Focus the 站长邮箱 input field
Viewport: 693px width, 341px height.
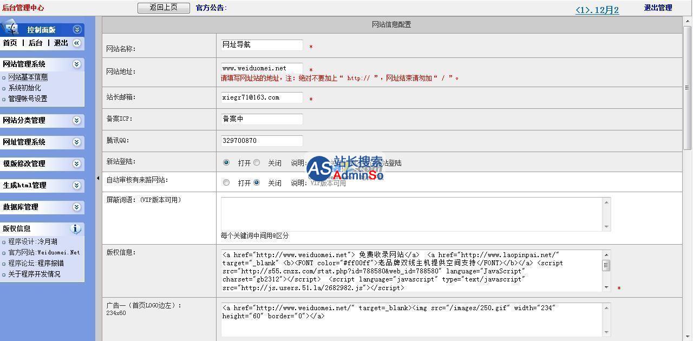tap(262, 97)
